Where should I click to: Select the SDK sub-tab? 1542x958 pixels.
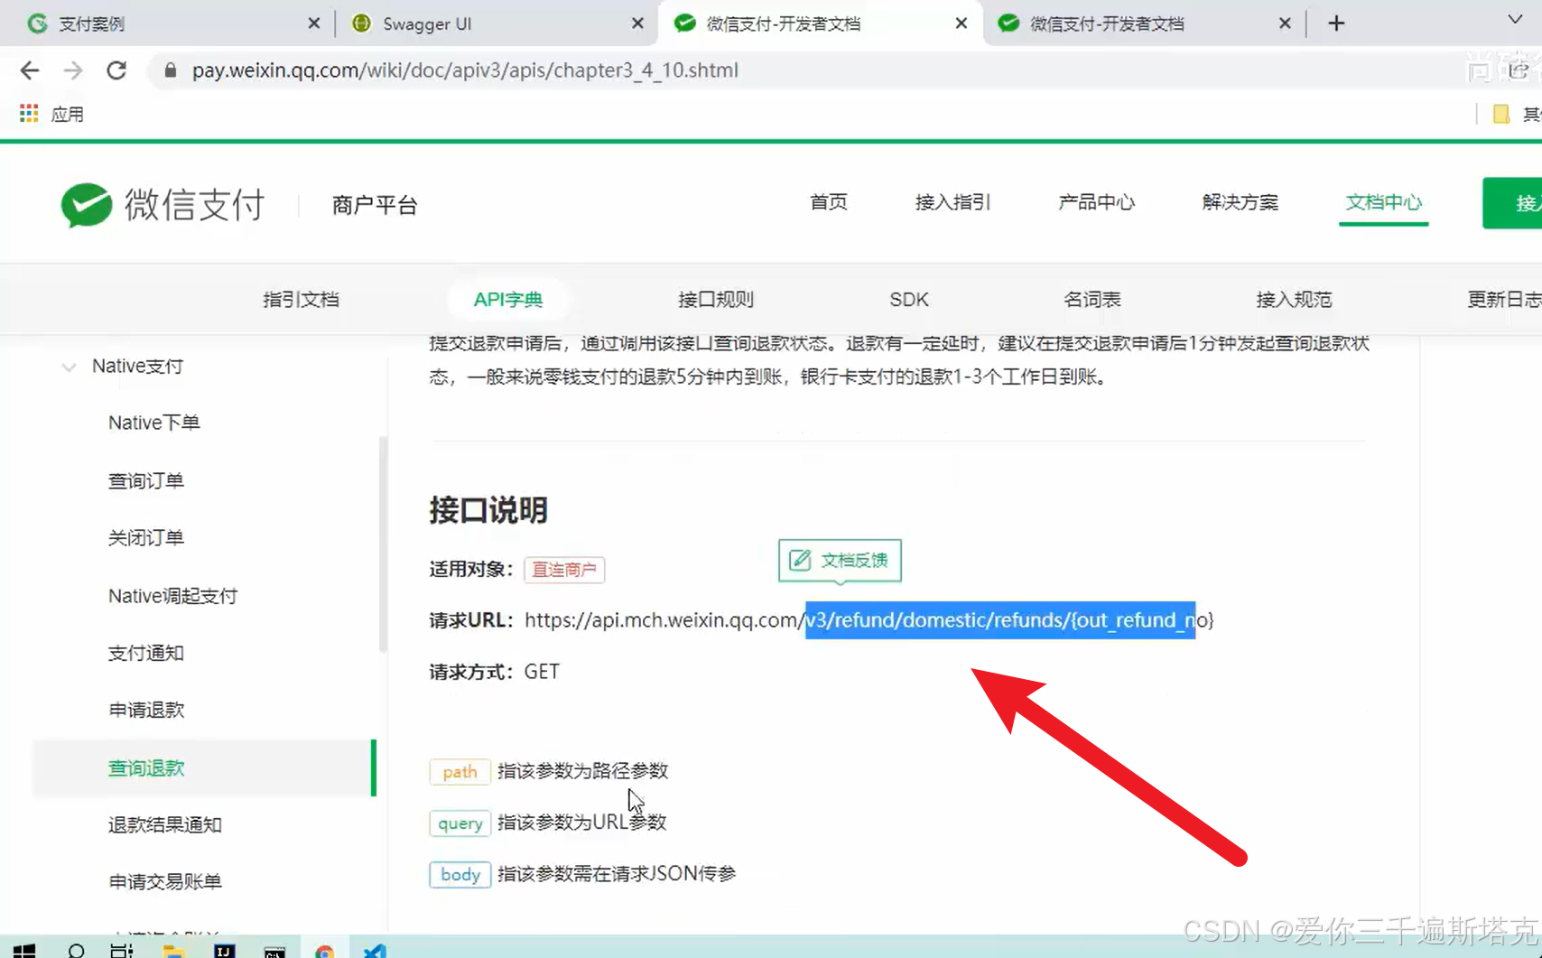point(909,299)
